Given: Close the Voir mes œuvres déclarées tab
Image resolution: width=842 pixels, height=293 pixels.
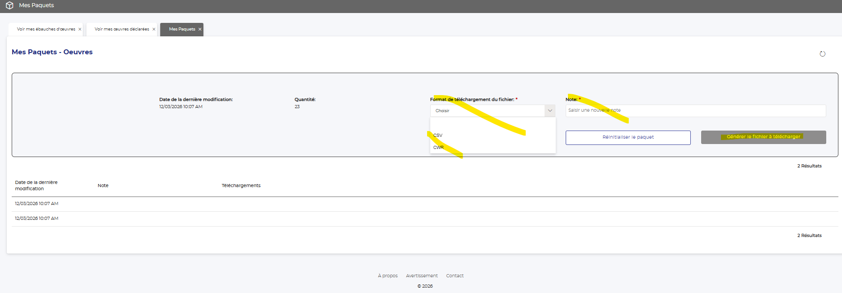Looking at the screenshot, I should coord(154,29).
